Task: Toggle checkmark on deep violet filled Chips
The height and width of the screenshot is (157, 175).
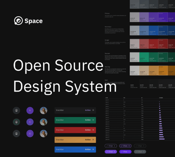Action: click(x=122, y=152)
